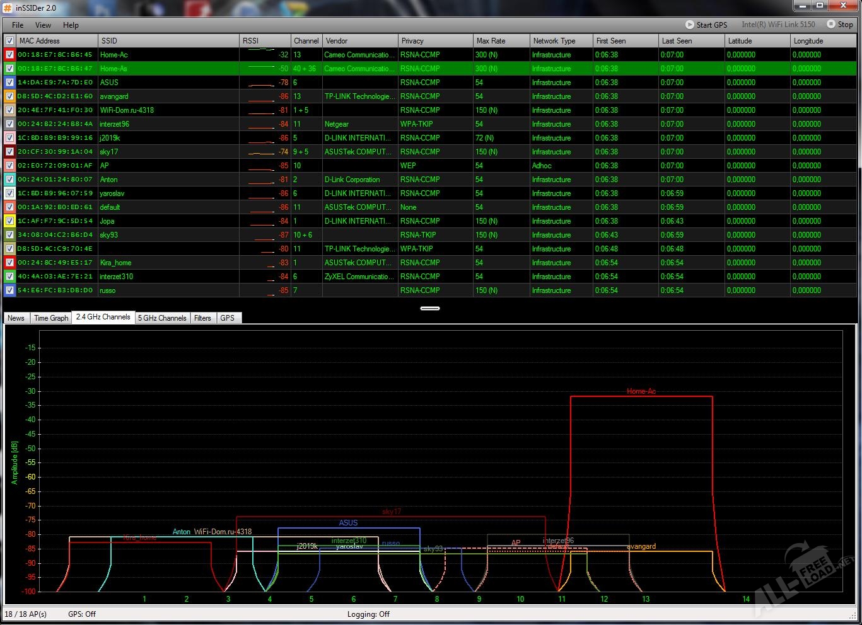The width and height of the screenshot is (862, 625).
Task: Open the Filters tab
Action: (202, 318)
